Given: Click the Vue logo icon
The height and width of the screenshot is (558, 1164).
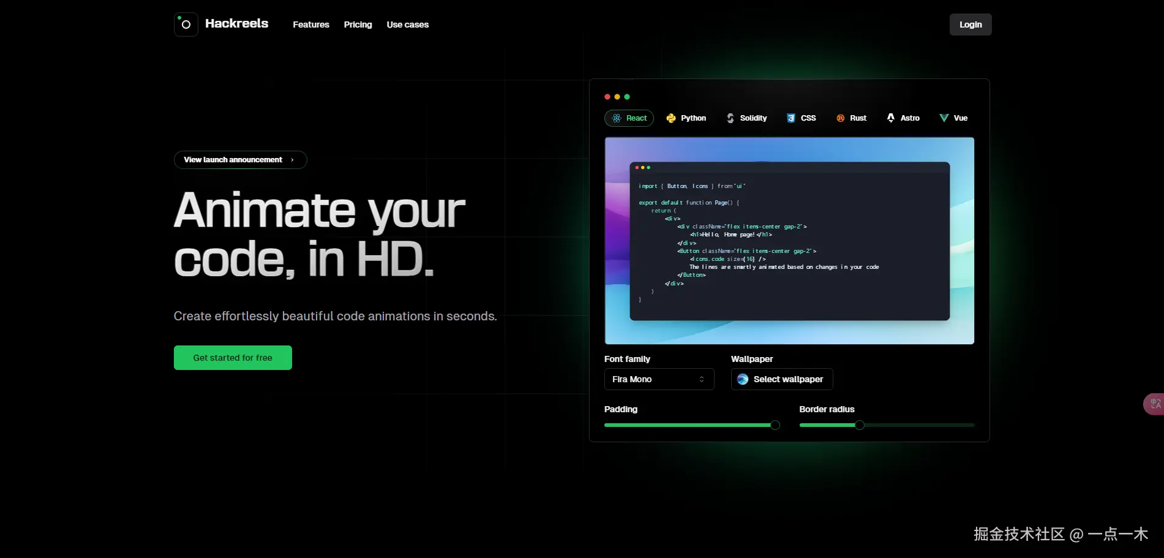Looking at the screenshot, I should [x=944, y=118].
